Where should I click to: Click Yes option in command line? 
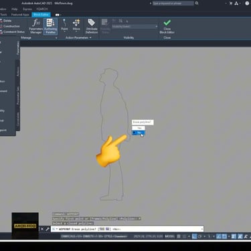pyautogui.click(x=102, y=229)
